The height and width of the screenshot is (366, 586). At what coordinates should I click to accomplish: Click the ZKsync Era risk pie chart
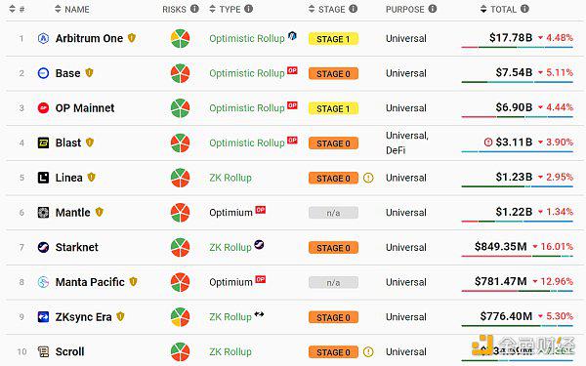(x=180, y=317)
